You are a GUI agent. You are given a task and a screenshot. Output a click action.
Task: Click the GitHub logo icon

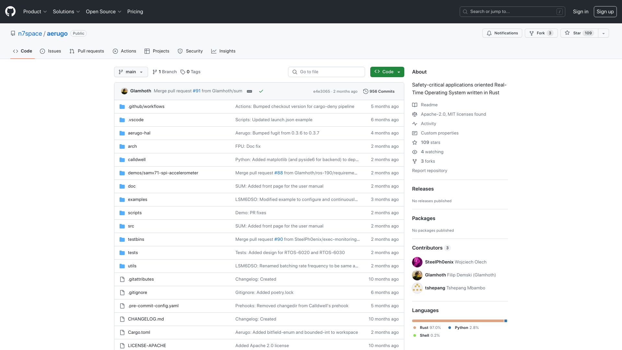pyautogui.click(x=10, y=12)
